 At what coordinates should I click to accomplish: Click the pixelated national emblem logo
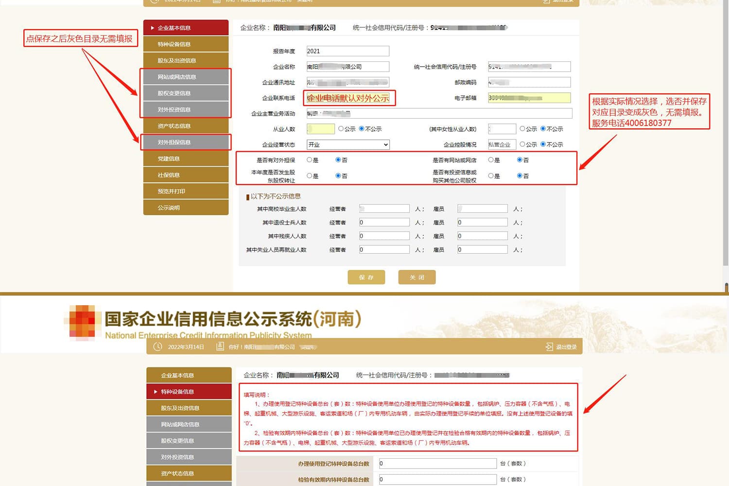(x=82, y=322)
